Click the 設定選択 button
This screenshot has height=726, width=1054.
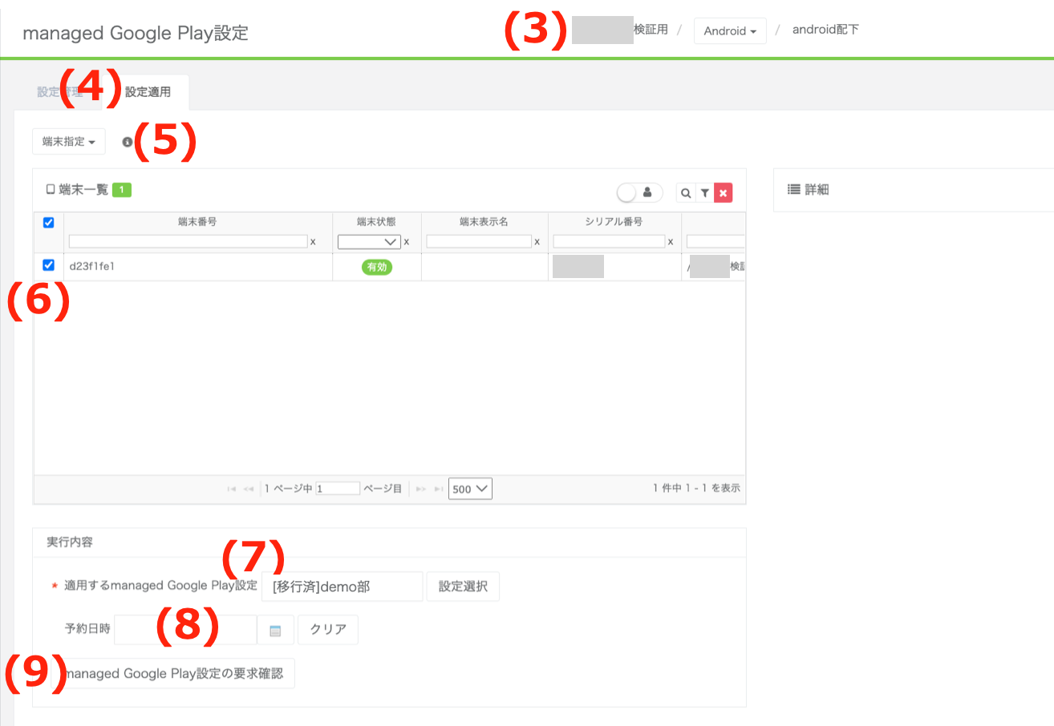pos(463,587)
